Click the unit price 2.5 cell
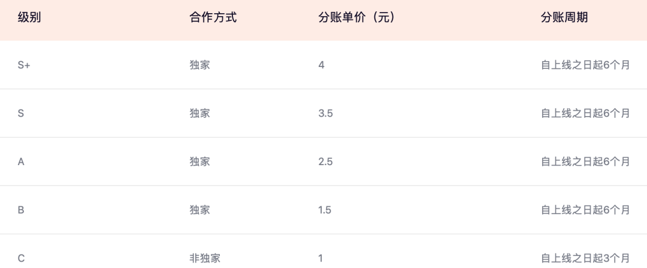This screenshot has width=647, height=268. click(x=325, y=162)
